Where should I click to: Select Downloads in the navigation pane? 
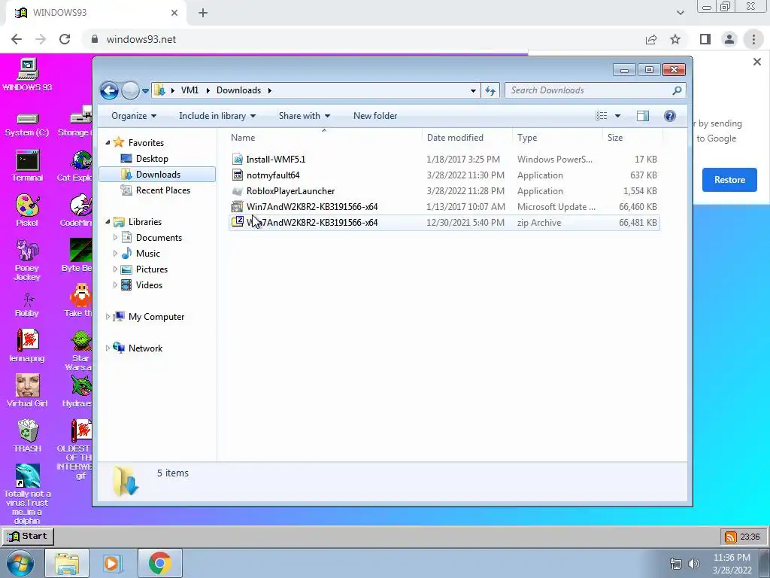157,175
